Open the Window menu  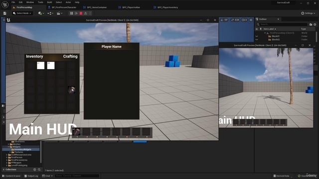pos(30,2)
